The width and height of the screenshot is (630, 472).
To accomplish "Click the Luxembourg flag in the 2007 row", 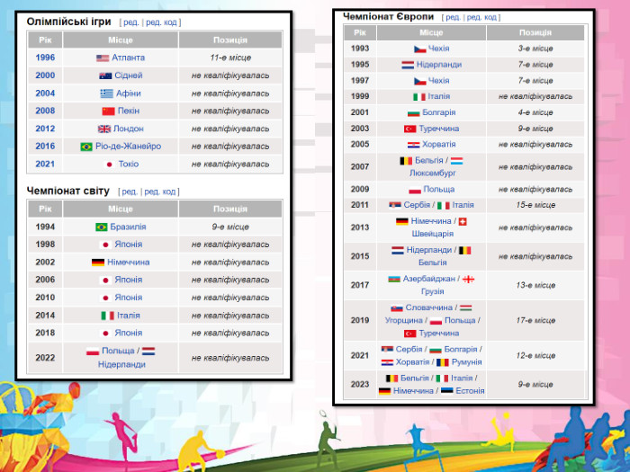I will coord(457,161).
